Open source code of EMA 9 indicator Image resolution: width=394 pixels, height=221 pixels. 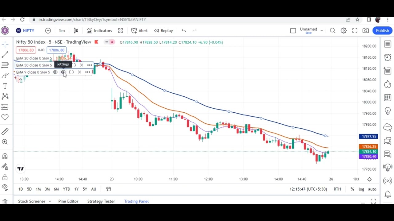point(71,72)
